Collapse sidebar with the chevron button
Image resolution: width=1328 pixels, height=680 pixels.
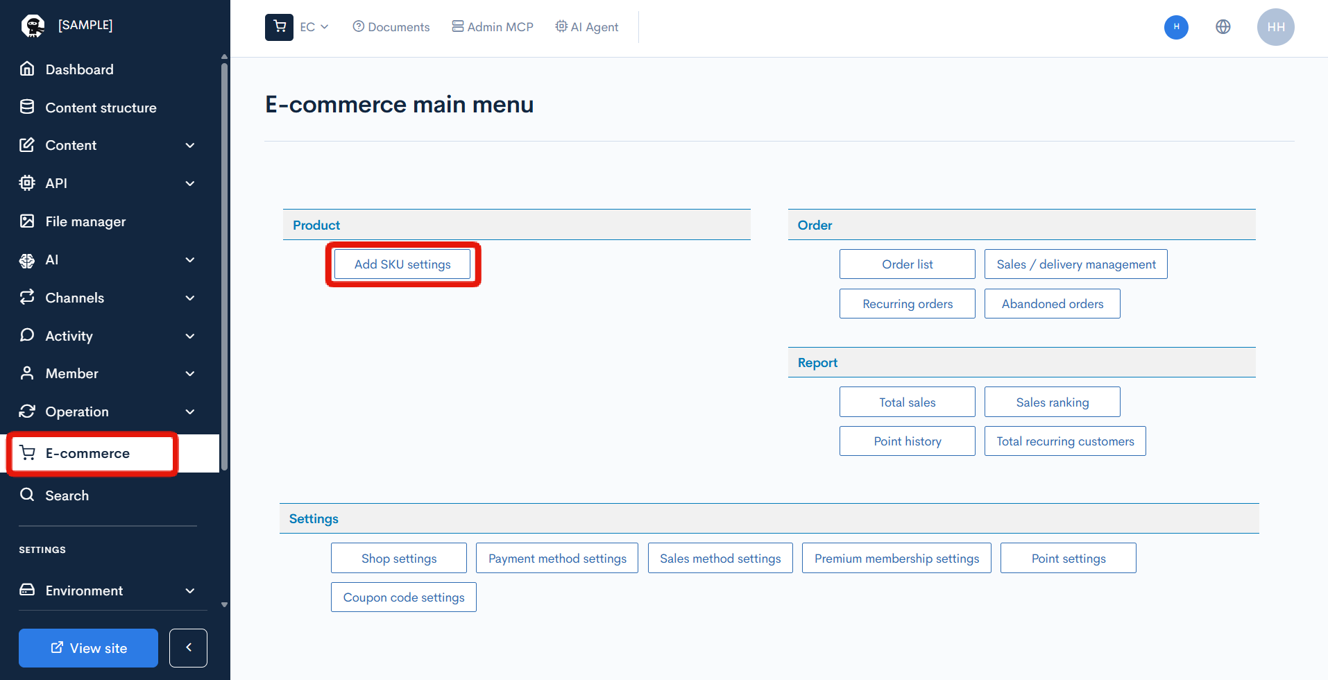188,648
